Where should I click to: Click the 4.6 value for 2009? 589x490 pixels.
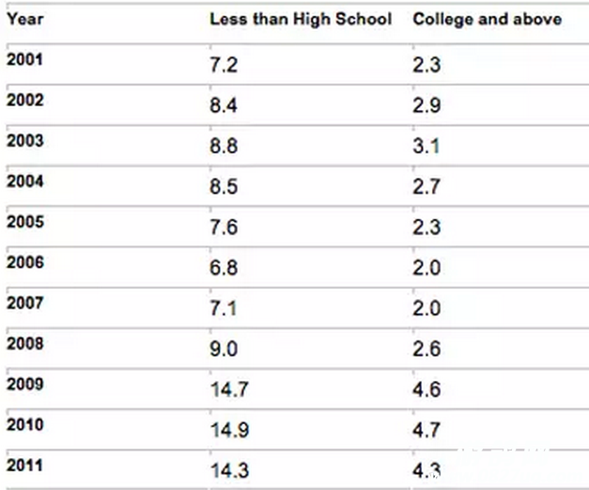[x=426, y=389]
